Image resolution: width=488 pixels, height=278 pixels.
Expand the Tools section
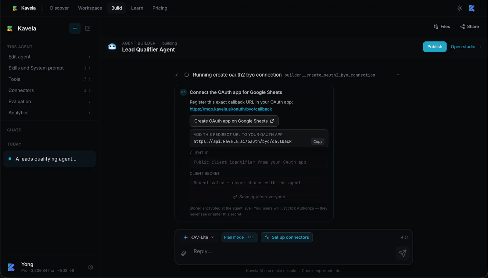coord(49,79)
